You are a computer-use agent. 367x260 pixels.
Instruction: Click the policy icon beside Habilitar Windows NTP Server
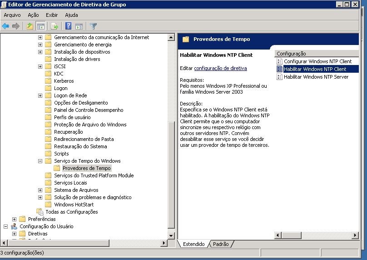coord(279,77)
